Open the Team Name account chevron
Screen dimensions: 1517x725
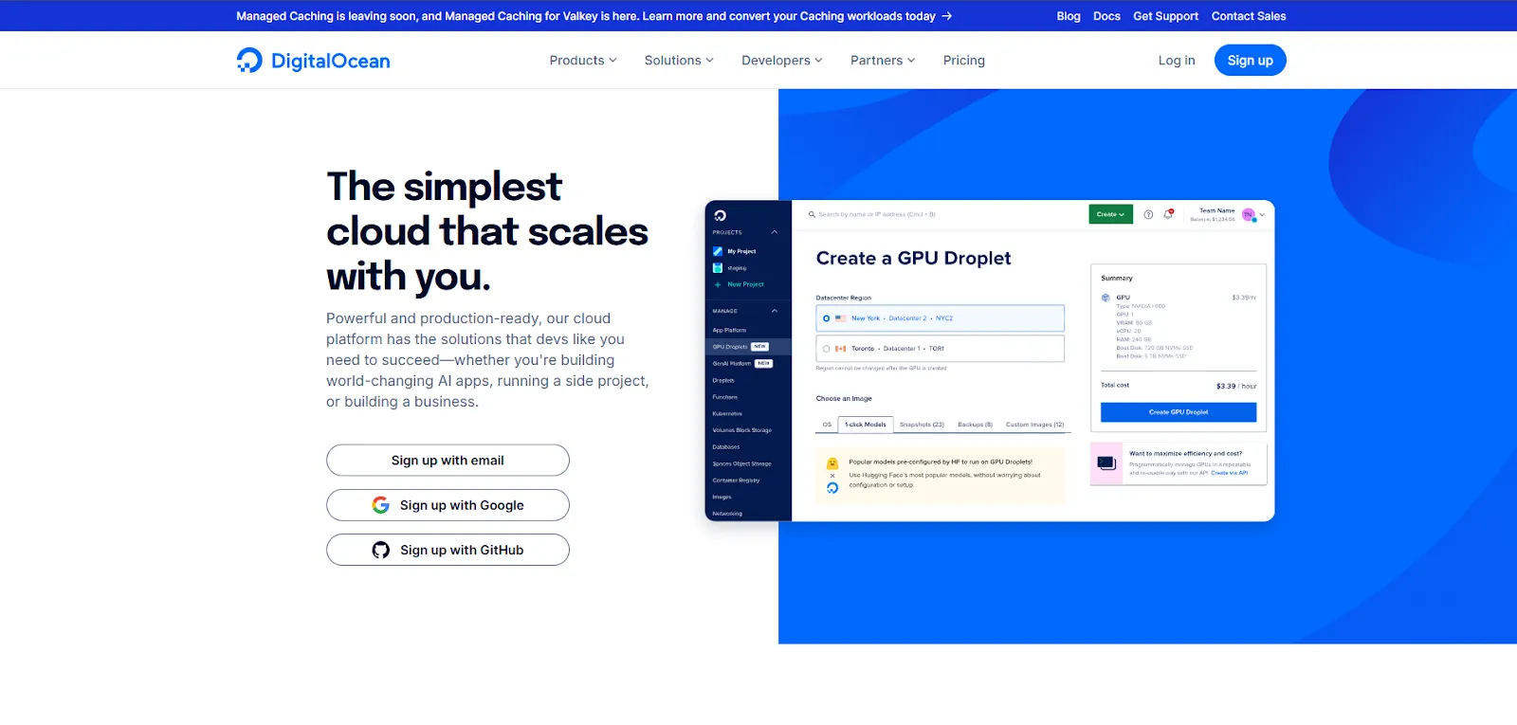(x=1262, y=215)
